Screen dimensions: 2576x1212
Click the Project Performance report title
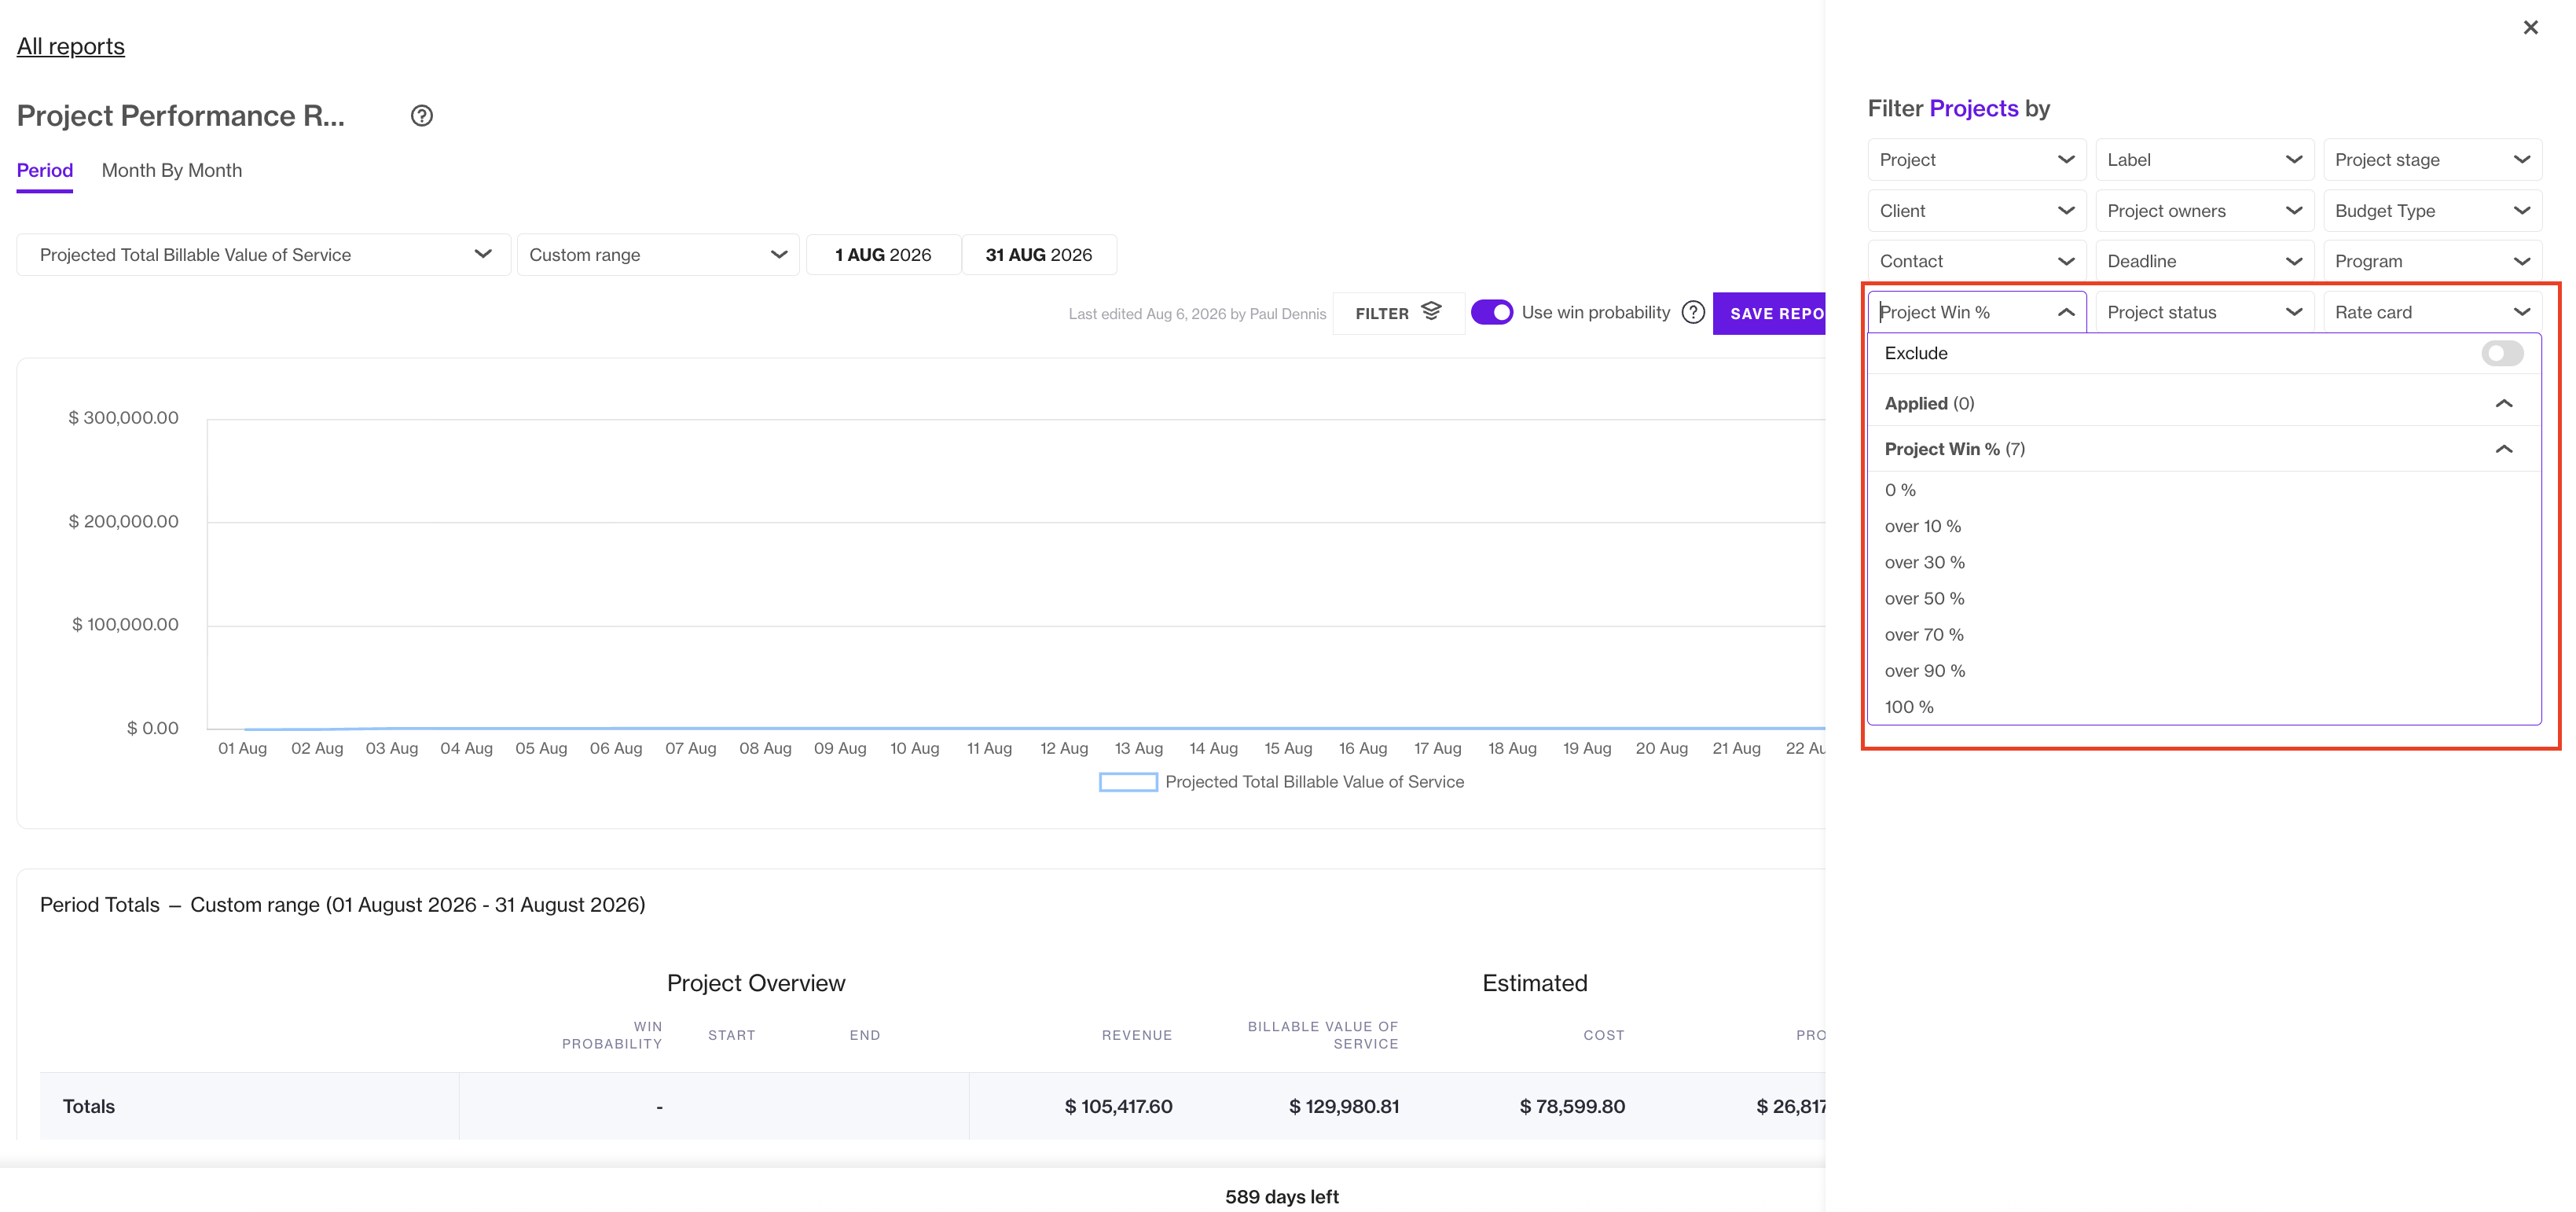point(181,116)
